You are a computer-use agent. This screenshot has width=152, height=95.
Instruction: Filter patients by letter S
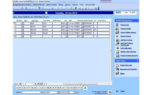(63, 88)
